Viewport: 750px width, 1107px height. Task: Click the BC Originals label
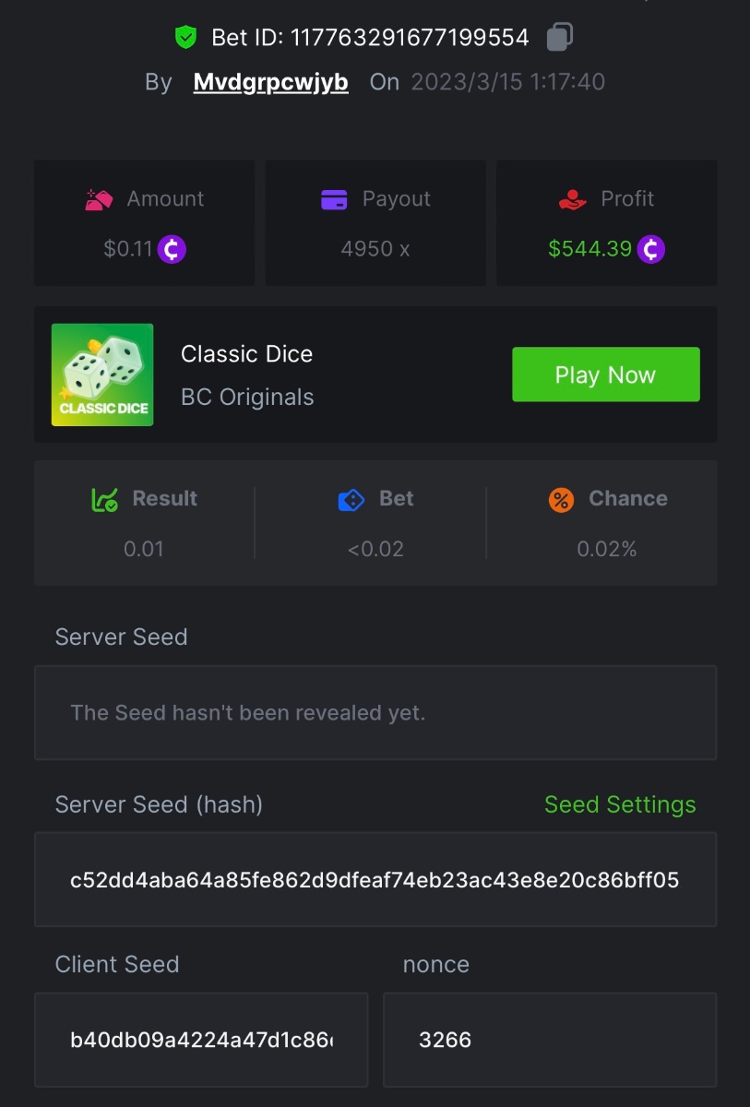click(247, 398)
